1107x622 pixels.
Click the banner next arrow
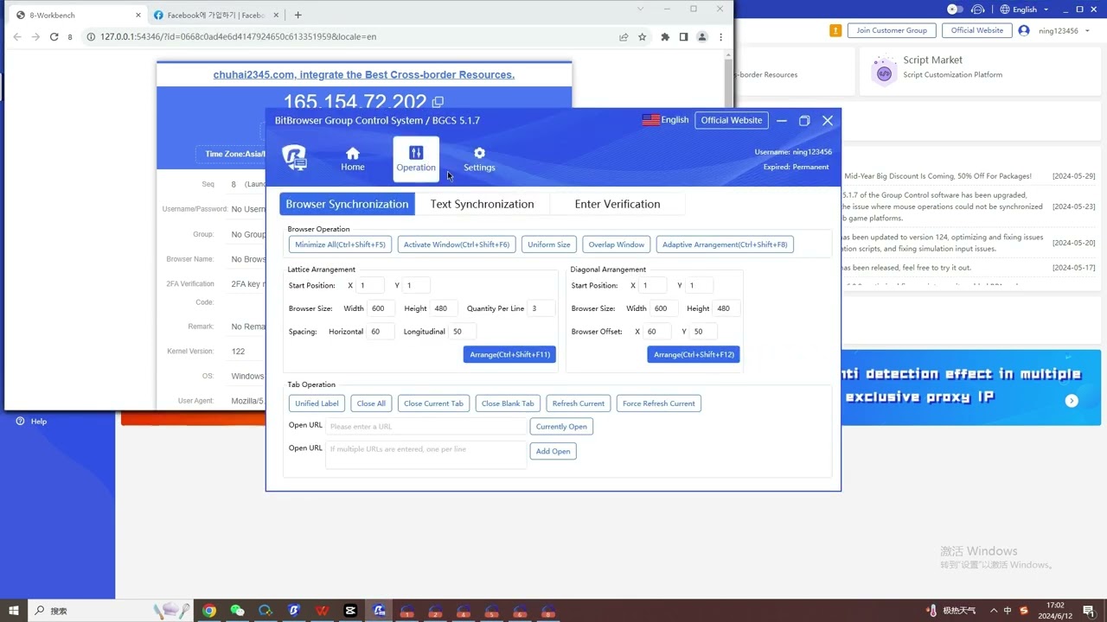[x=1072, y=401]
